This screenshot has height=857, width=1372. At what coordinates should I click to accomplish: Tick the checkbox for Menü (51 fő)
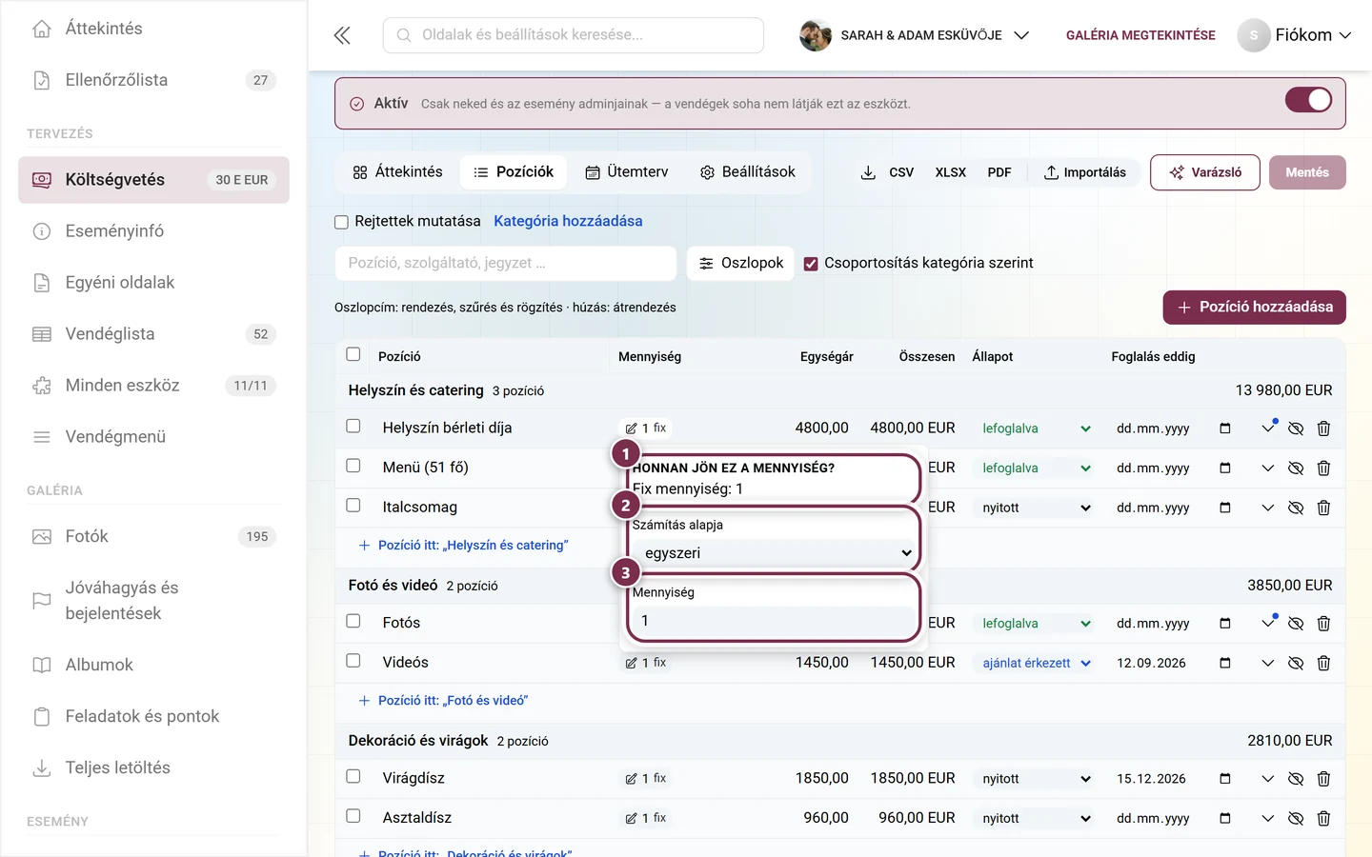[353, 466]
